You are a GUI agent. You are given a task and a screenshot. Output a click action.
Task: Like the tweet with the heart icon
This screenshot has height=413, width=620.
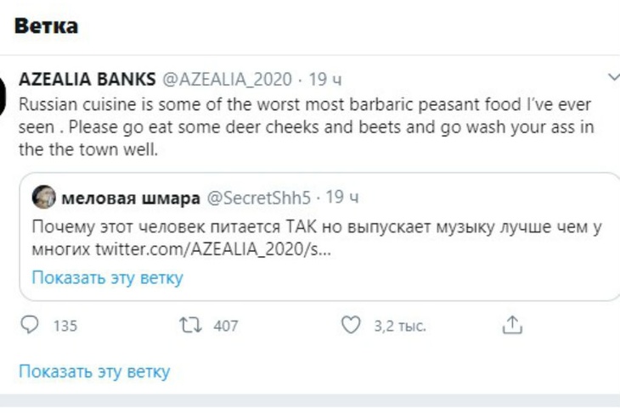(349, 325)
